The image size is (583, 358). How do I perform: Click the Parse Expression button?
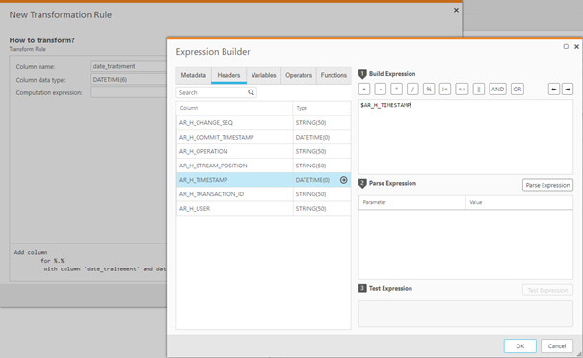547,185
